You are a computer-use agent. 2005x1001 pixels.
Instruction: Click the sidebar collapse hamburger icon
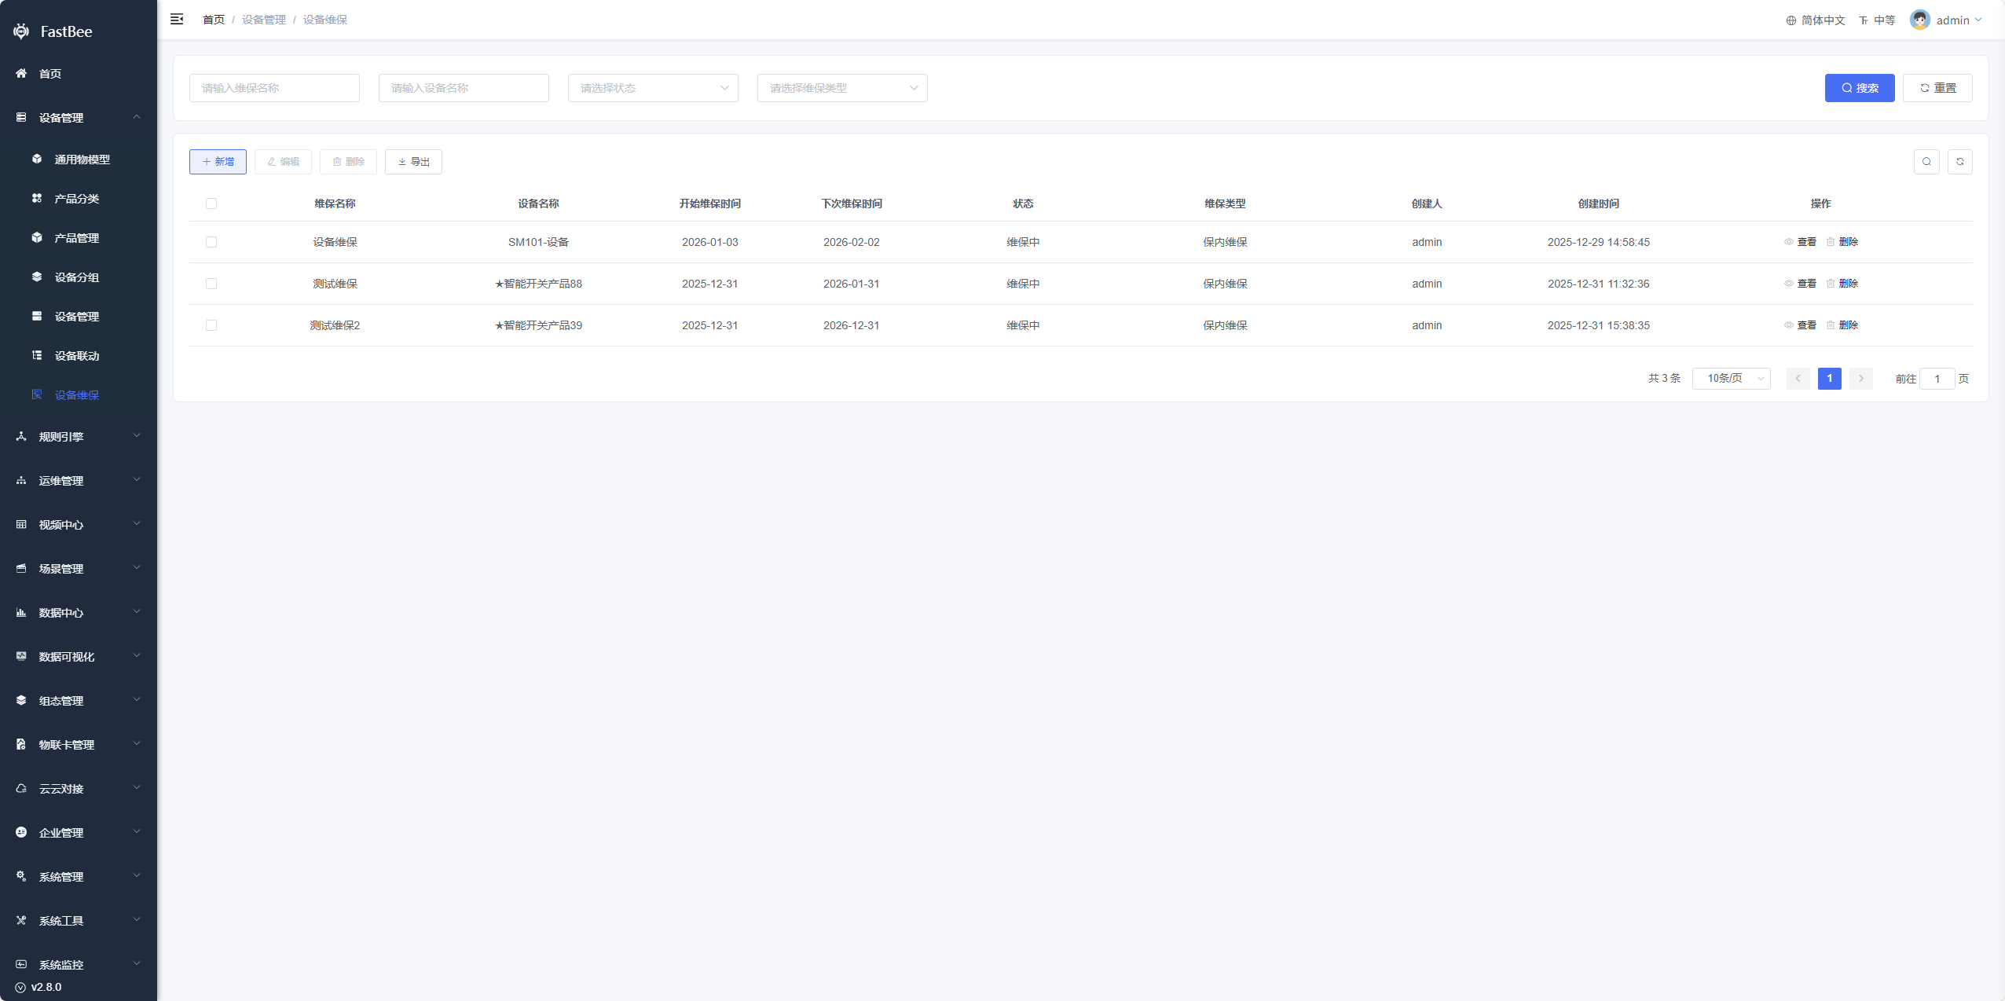point(177,19)
